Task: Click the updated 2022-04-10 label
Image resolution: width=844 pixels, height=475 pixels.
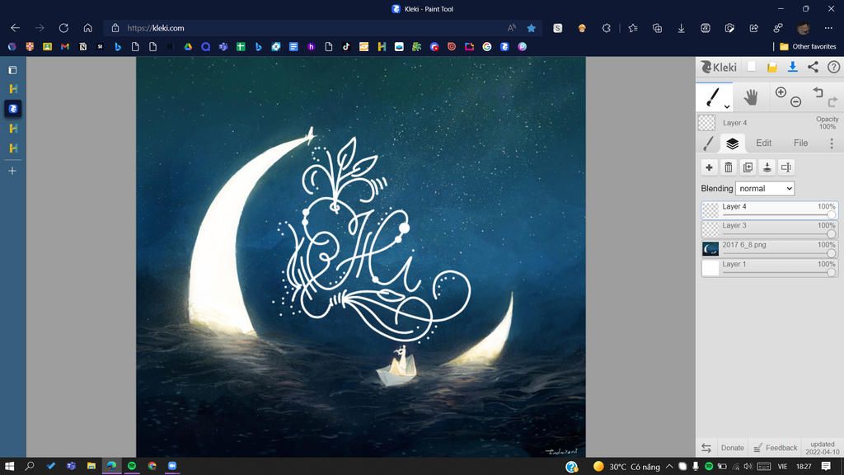Action: click(x=822, y=448)
